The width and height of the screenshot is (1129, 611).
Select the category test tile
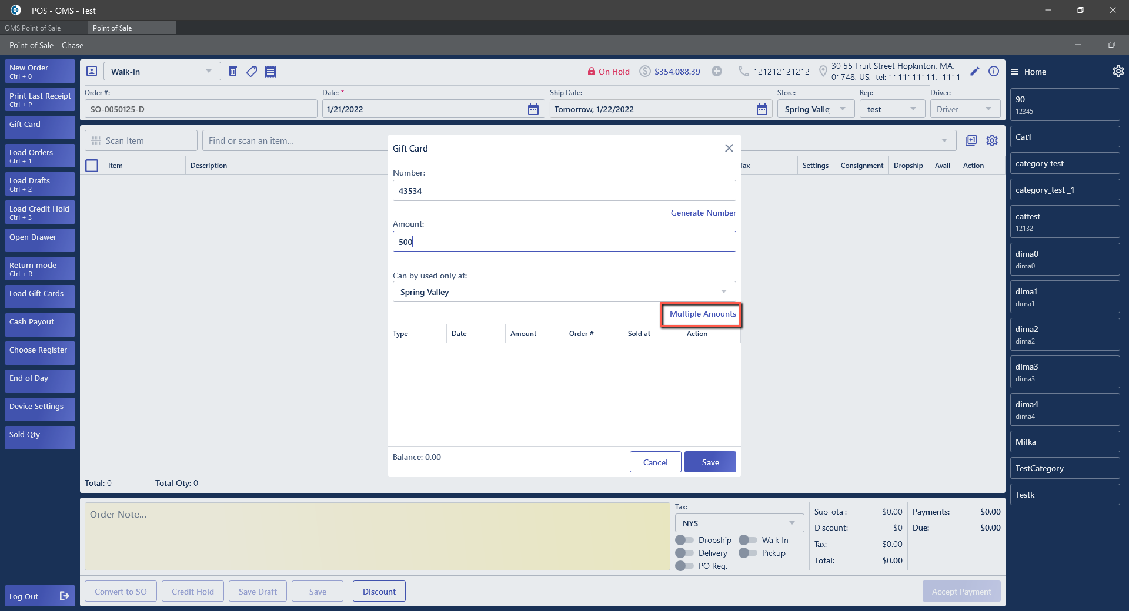(x=1065, y=163)
